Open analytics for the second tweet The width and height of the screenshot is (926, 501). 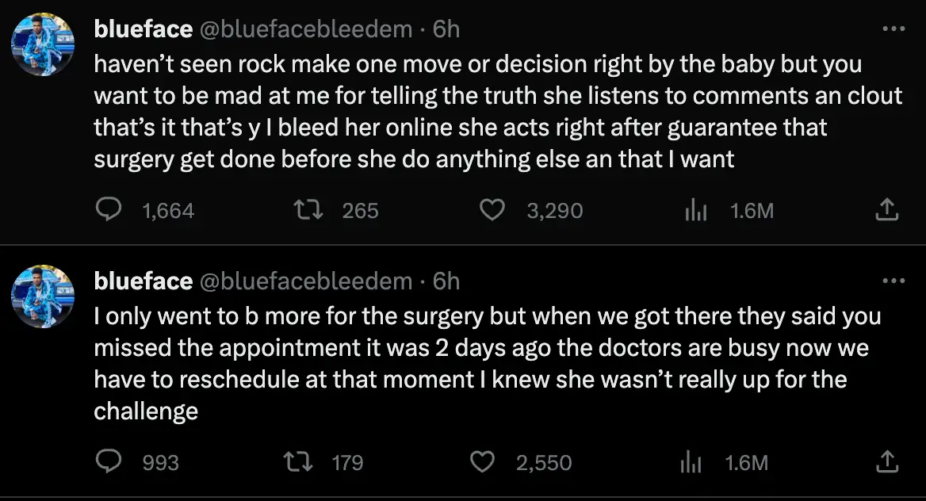(x=691, y=461)
